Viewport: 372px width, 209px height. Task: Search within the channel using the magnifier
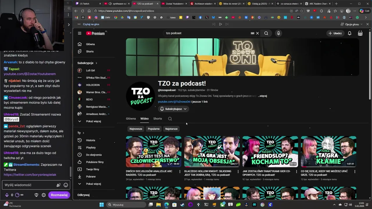(x=170, y=118)
